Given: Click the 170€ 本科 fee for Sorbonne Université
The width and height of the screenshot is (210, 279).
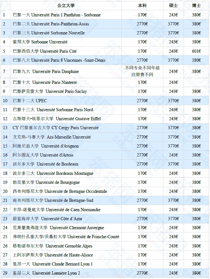Looking at the screenshot, I should point(142,42).
